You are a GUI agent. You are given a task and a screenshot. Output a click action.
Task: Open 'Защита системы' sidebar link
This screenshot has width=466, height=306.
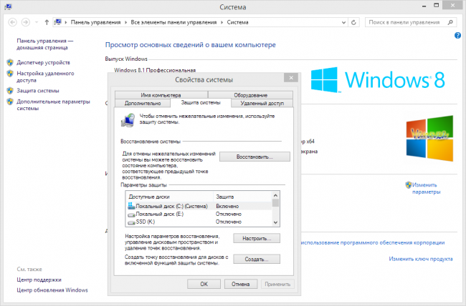click(38, 91)
